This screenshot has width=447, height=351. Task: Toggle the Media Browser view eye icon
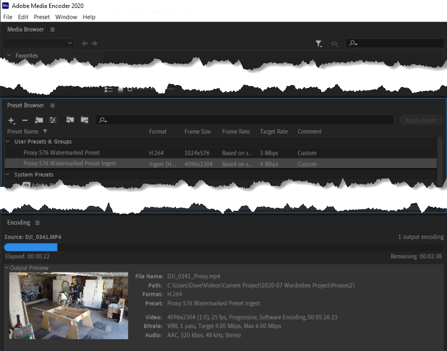(x=334, y=44)
